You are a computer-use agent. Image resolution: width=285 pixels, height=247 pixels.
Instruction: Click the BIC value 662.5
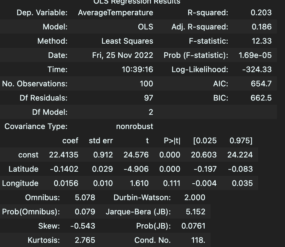(x=261, y=98)
